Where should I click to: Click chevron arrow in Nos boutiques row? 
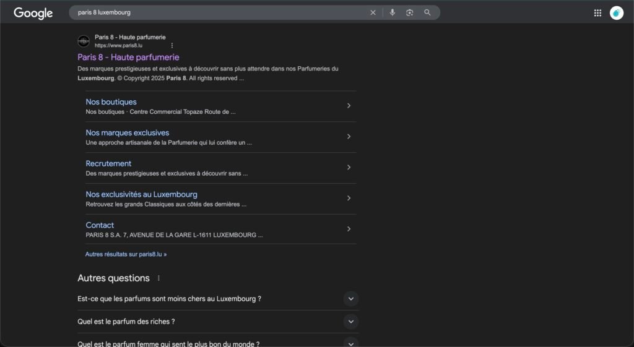[x=349, y=106]
